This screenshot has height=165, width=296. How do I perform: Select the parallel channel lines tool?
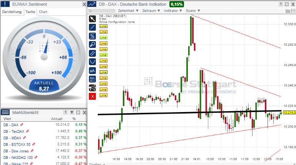[x=92, y=53]
